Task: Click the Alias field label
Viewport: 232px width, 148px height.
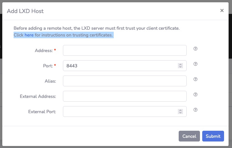Action: coord(50,81)
